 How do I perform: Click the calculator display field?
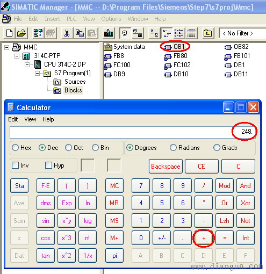point(133,132)
